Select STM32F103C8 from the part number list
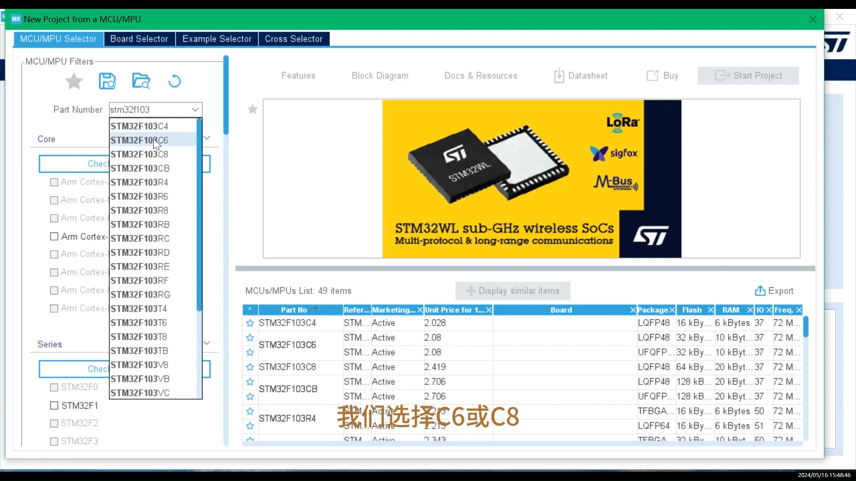856x481 pixels. click(x=140, y=154)
